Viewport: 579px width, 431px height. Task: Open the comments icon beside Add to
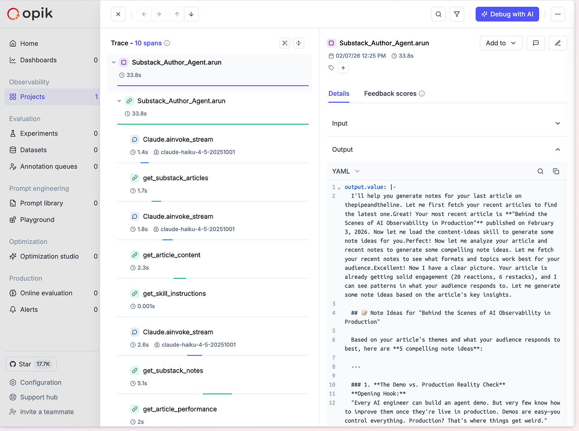[536, 43]
